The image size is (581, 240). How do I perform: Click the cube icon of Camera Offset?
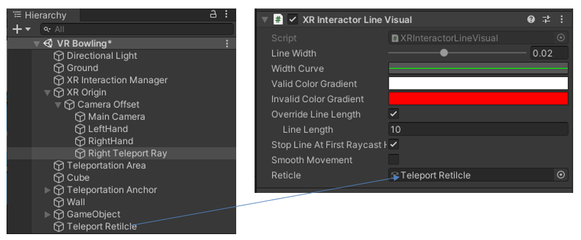point(69,105)
